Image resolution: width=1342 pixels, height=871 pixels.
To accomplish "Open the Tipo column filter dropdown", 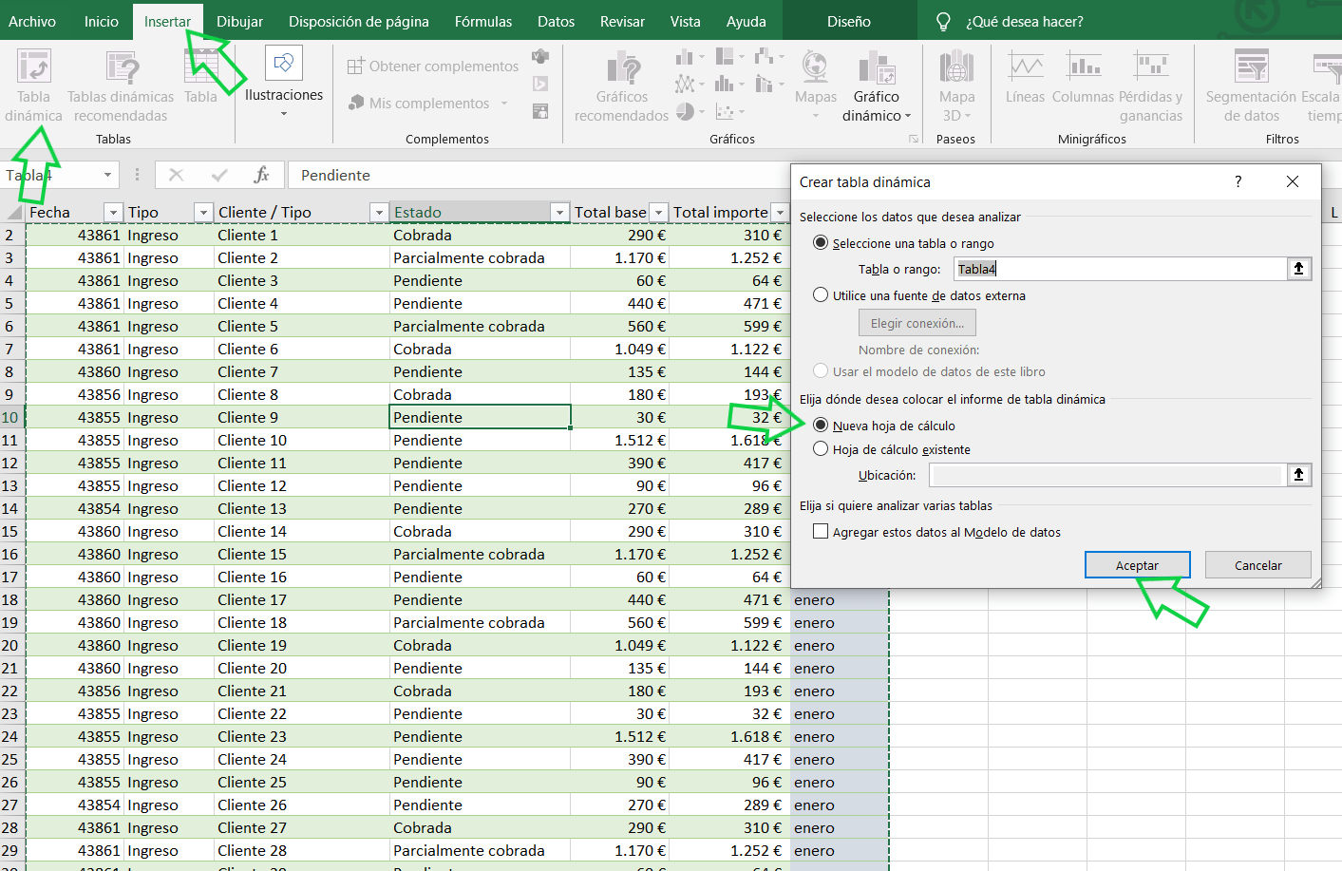I will point(203,212).
